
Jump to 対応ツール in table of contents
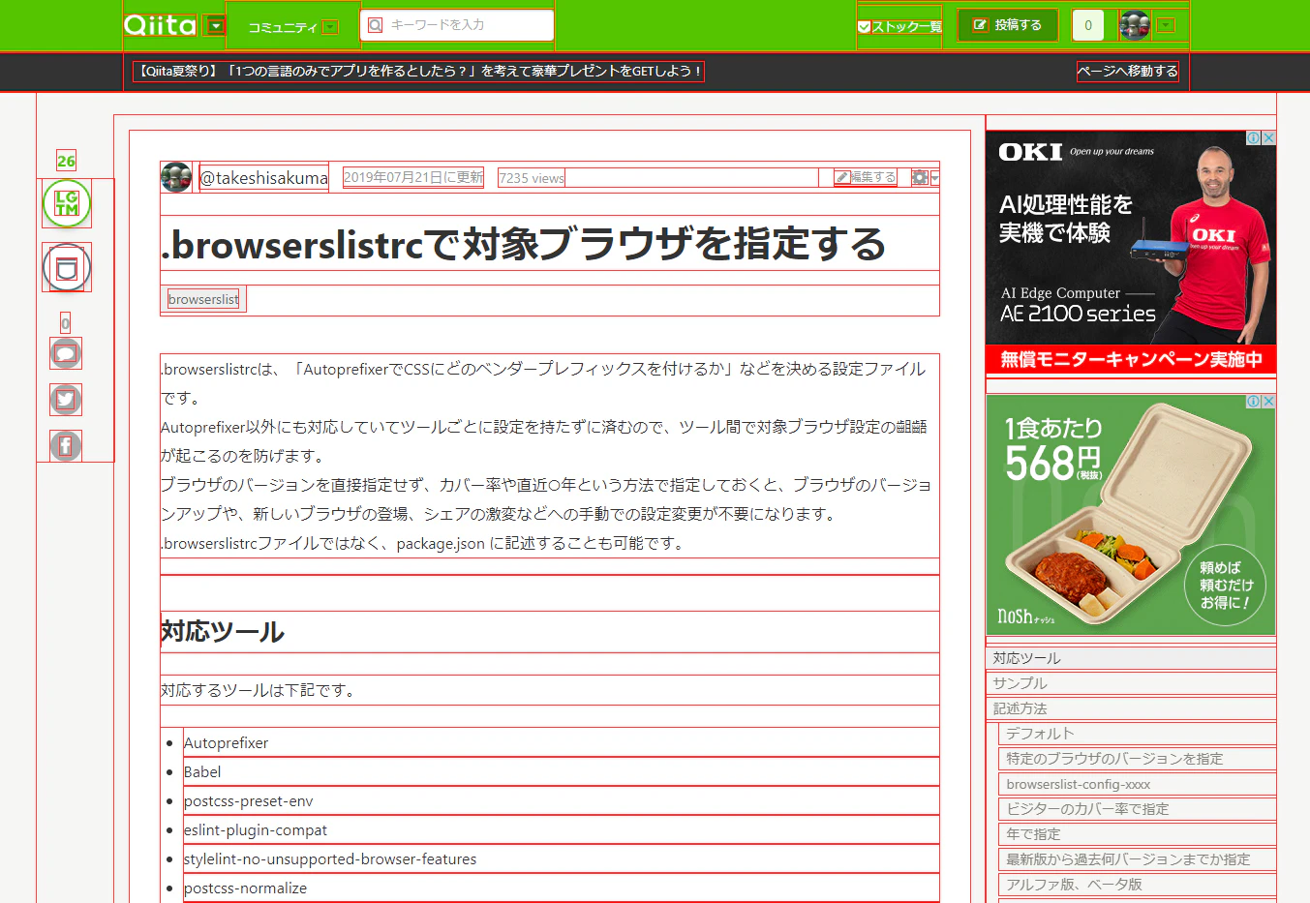point(1131,658)
